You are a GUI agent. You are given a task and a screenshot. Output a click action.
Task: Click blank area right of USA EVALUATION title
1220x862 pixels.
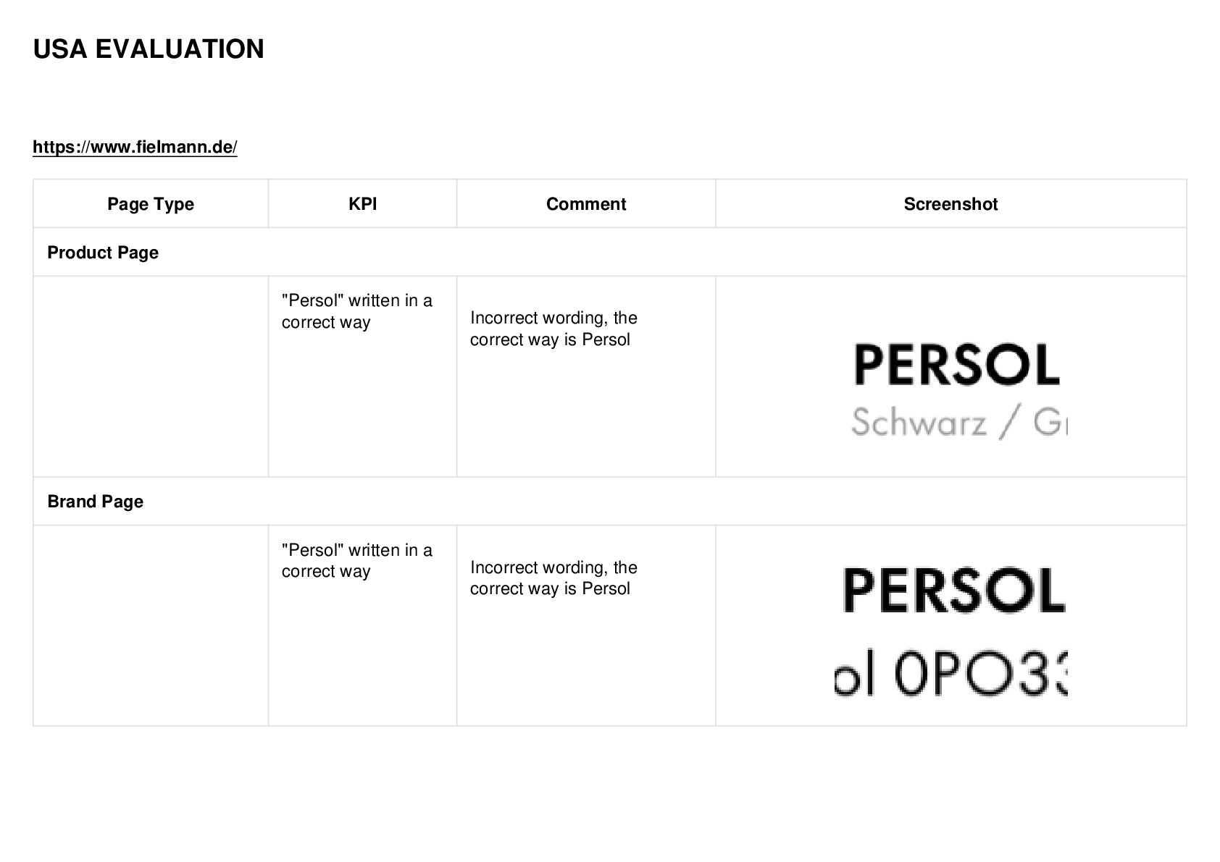724,49
